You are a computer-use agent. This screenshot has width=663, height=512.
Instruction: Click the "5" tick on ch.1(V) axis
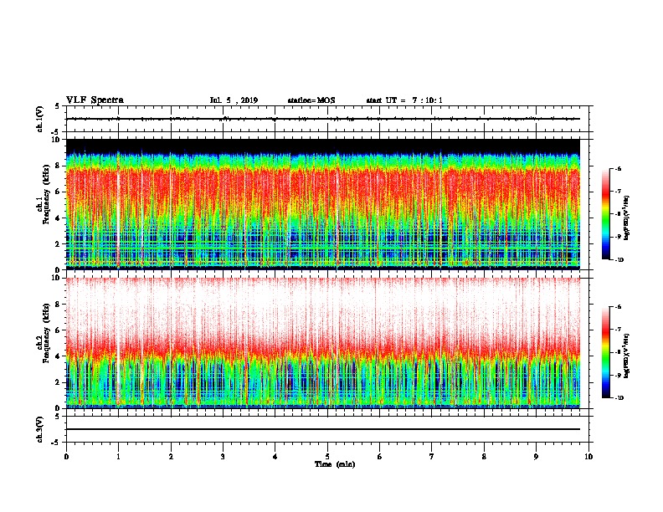point(57,106)
